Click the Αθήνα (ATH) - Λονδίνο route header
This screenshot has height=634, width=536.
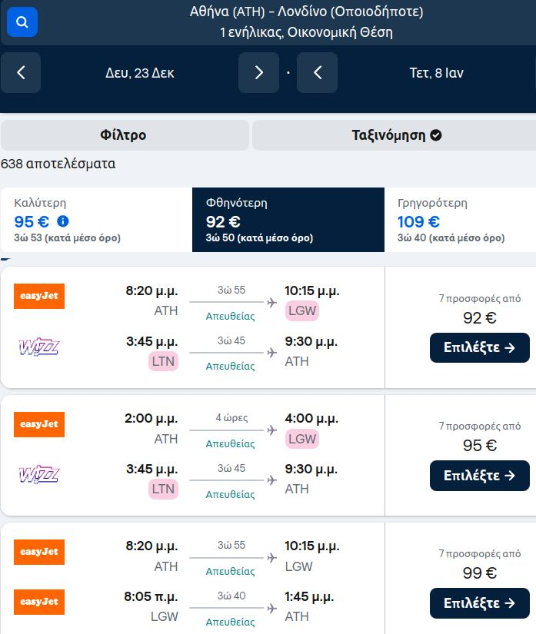[306, 12]
